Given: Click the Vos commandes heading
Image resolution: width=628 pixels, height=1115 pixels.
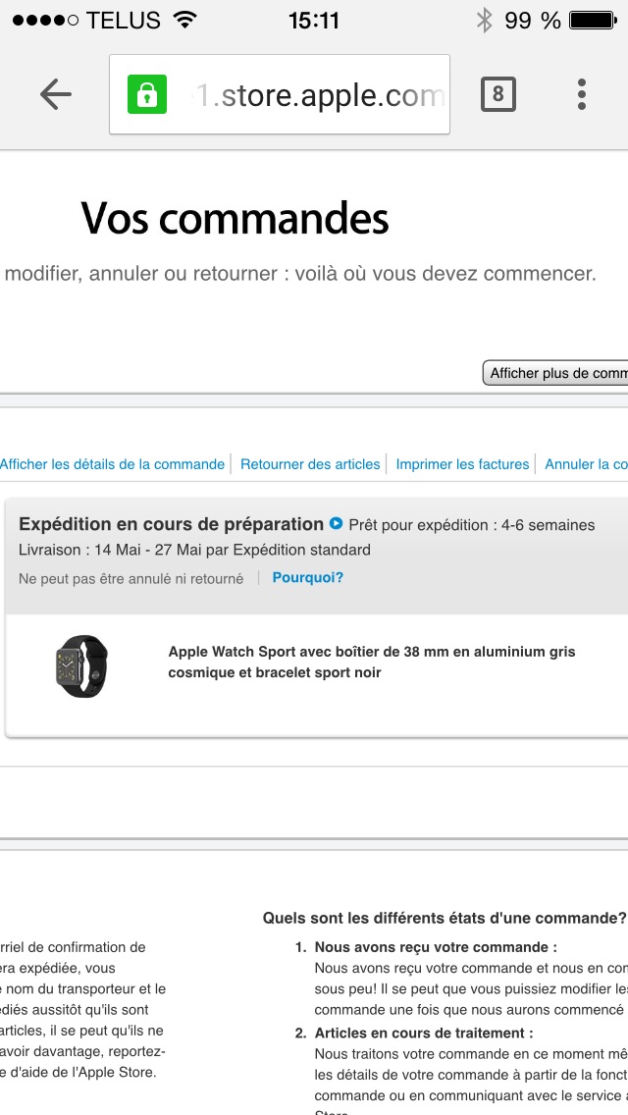Looking at the screenshot, I should pos(235,218).
